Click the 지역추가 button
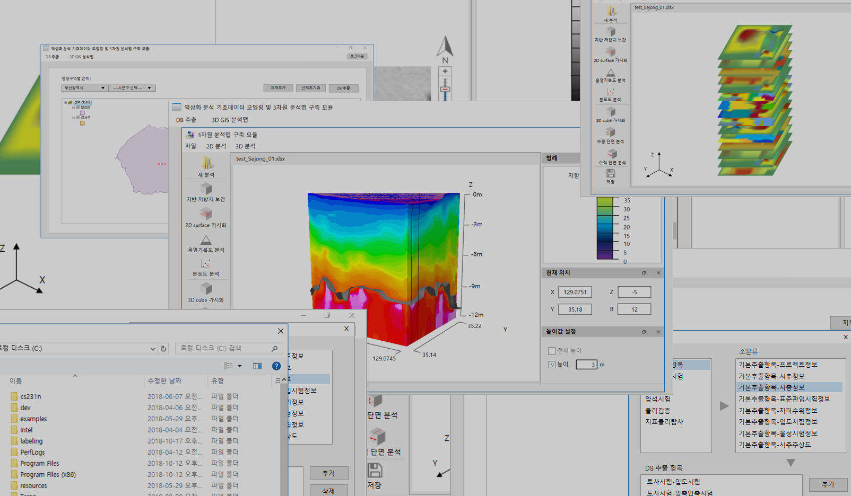Screen dimensions: 851x496 pos(278,88)
